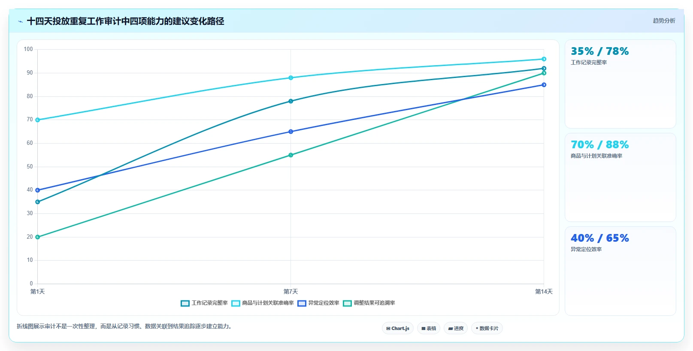Click the 40% / 65% card value
Viewport: 693px width, 351px height.
click(599, 238)
